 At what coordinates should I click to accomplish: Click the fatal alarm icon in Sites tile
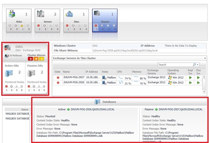point(67,25)
